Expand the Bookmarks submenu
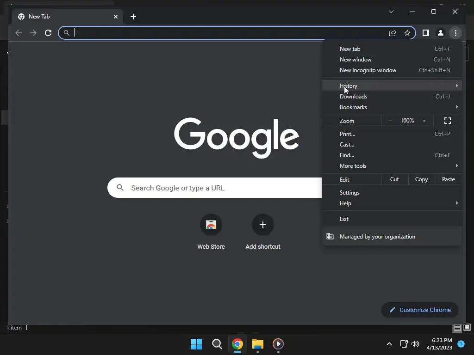This screenshot has height=355, width=474. tap(392, 107)
